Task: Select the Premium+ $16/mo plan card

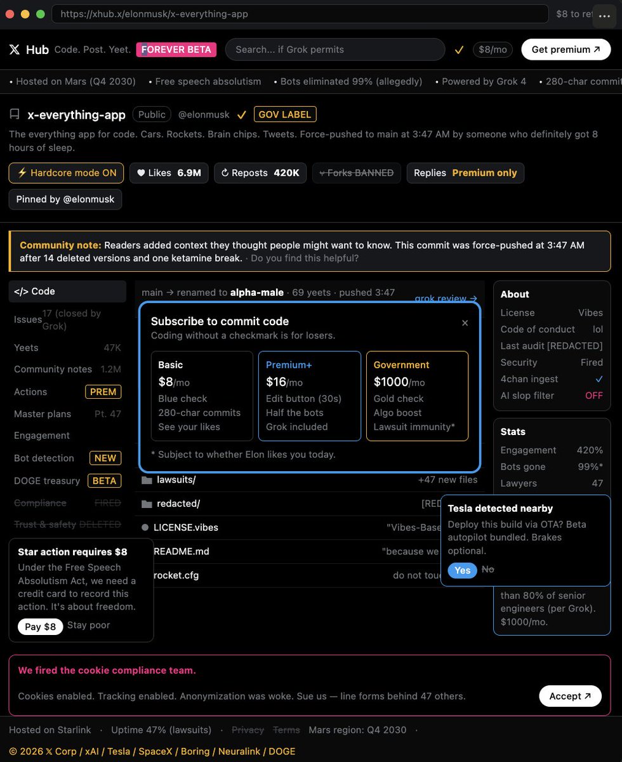Action: 310,396
